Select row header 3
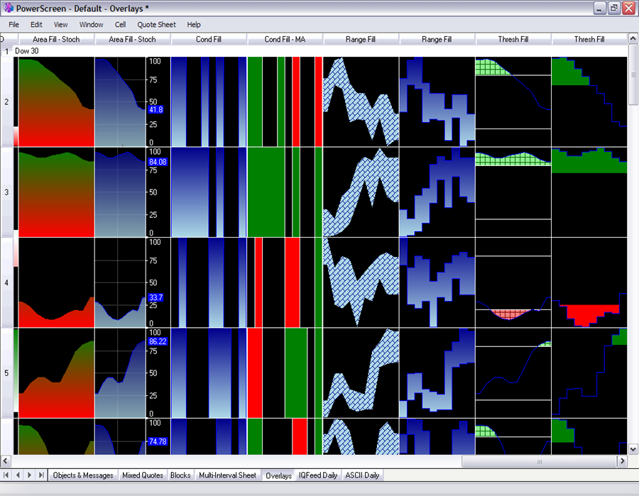The width and height of the screenshot is (639, 496). point(7,192)
